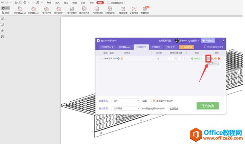This screenshot has width=245, height=144.
Task: Expand the 输出目录 WPS网盘 dropdown
Action: [138, 108]
